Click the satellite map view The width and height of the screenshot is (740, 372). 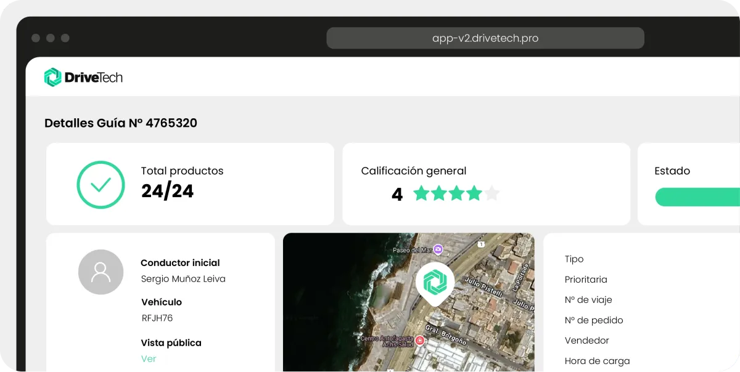click(409, 302)
